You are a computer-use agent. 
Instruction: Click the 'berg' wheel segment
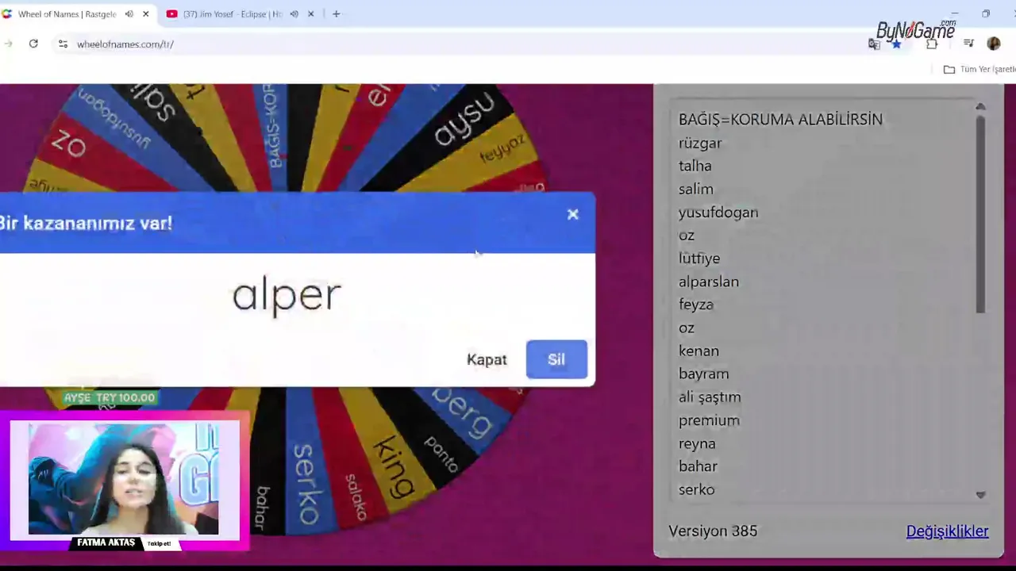[x=463, y=412]
